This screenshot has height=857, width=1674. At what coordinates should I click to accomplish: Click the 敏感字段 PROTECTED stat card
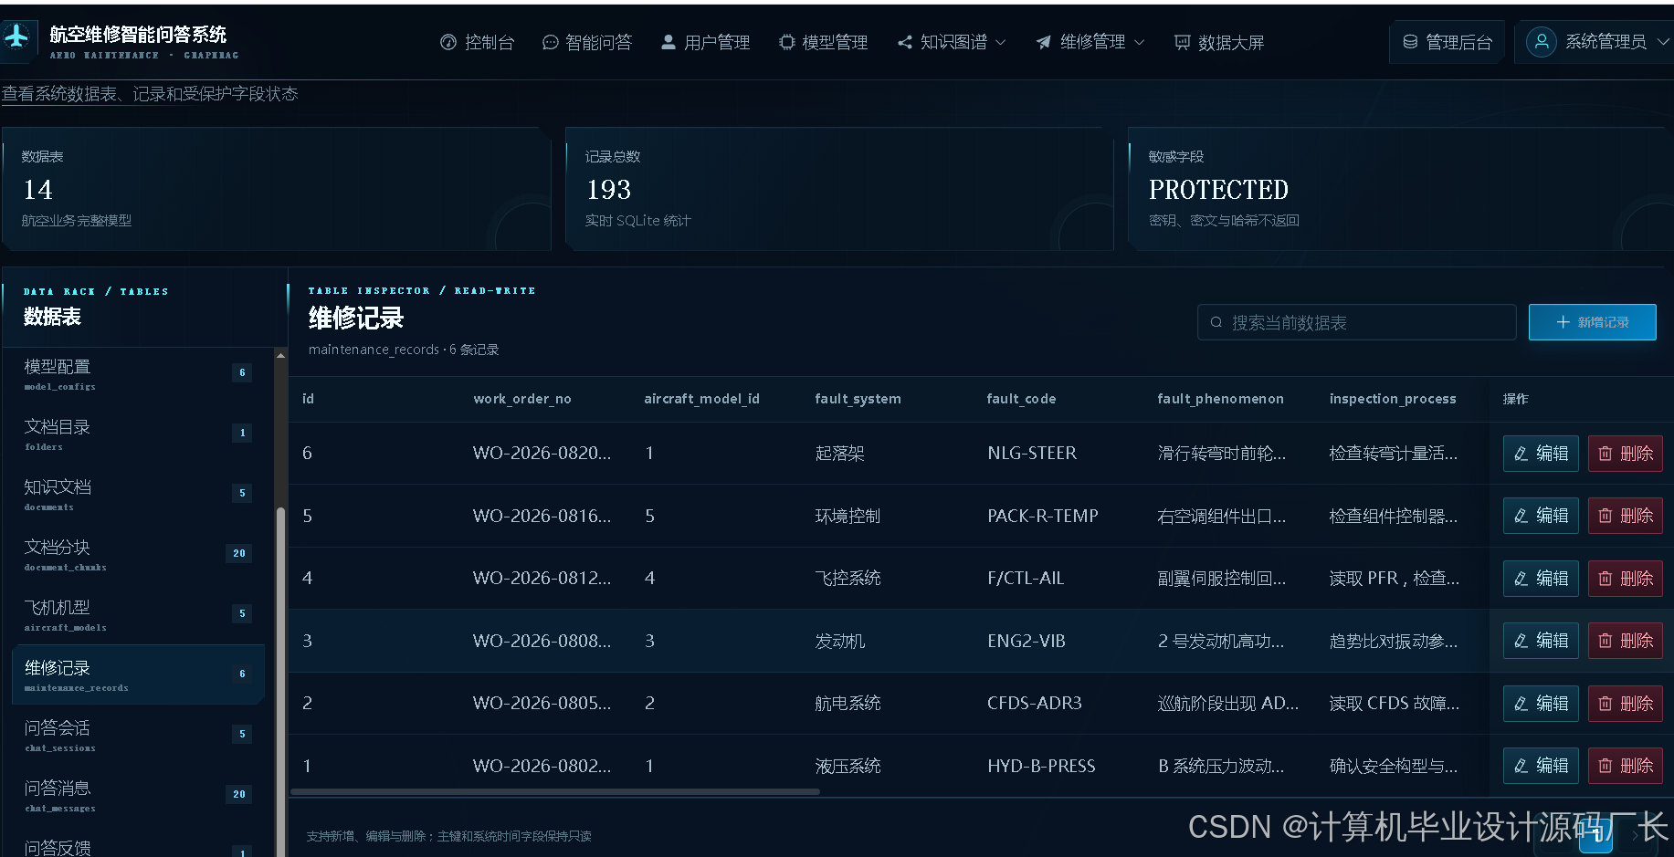[1401, 189]
